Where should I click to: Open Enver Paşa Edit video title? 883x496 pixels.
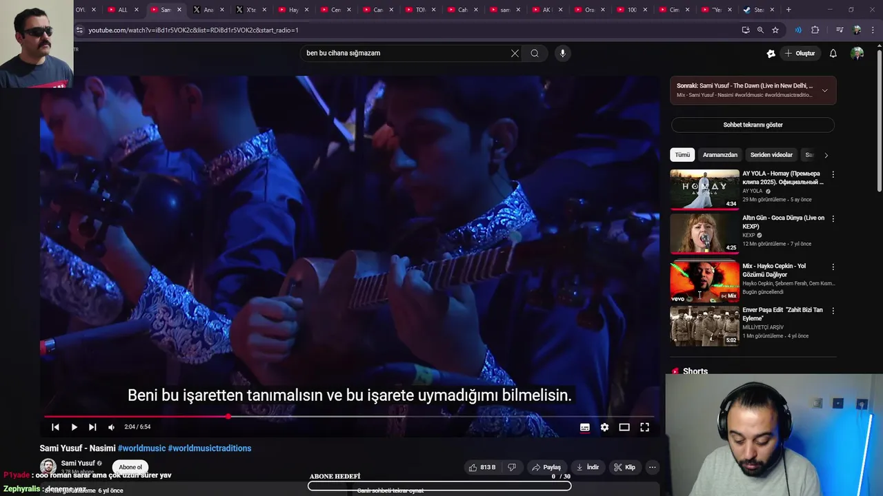[x=782, y=314]
